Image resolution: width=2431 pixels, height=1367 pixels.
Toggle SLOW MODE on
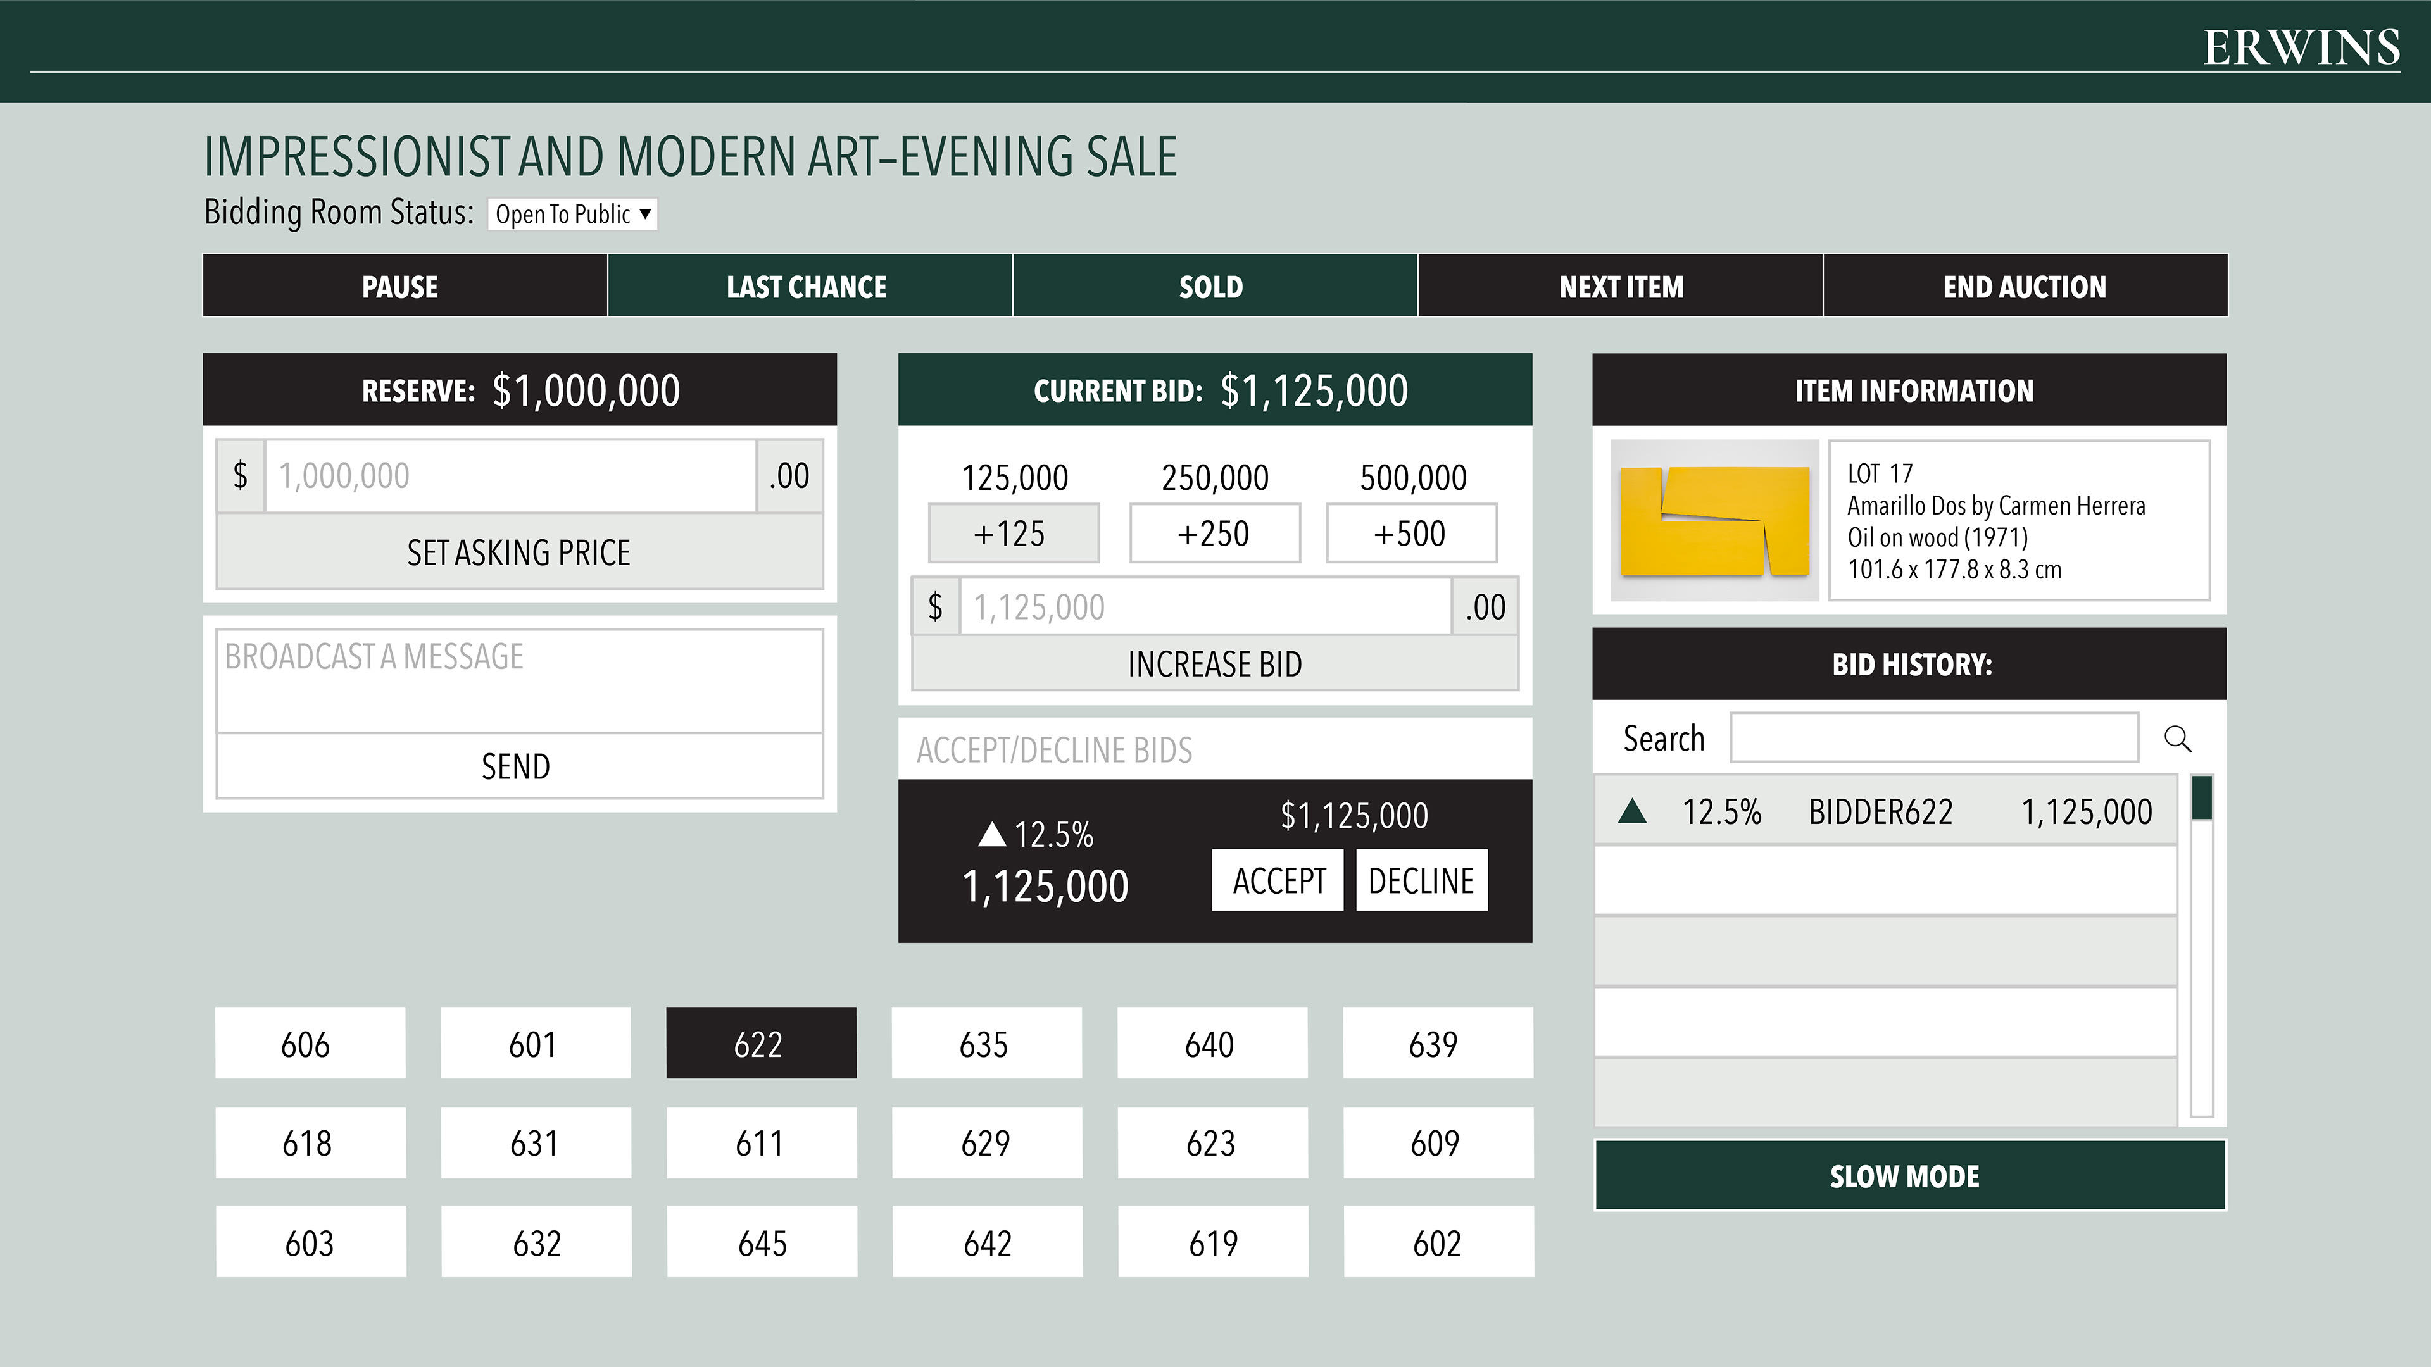[1909, 1175]
